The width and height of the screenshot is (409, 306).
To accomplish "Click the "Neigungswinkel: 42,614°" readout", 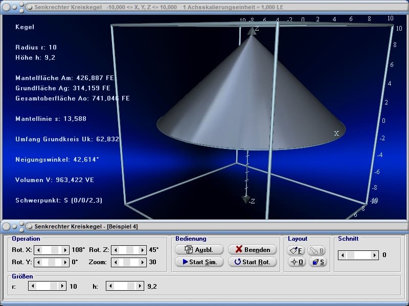I will [x=57, y=160].
